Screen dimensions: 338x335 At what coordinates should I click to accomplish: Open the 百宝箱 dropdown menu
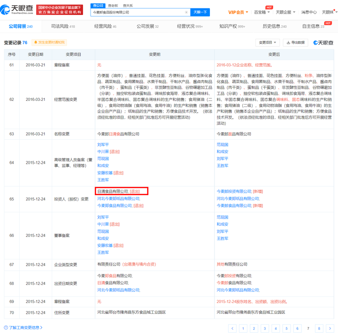click(x=262, y=12)
